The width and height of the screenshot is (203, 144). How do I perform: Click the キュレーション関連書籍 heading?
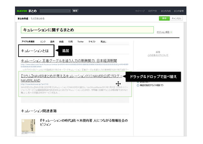pyautogui.click(x=39, y=111)
